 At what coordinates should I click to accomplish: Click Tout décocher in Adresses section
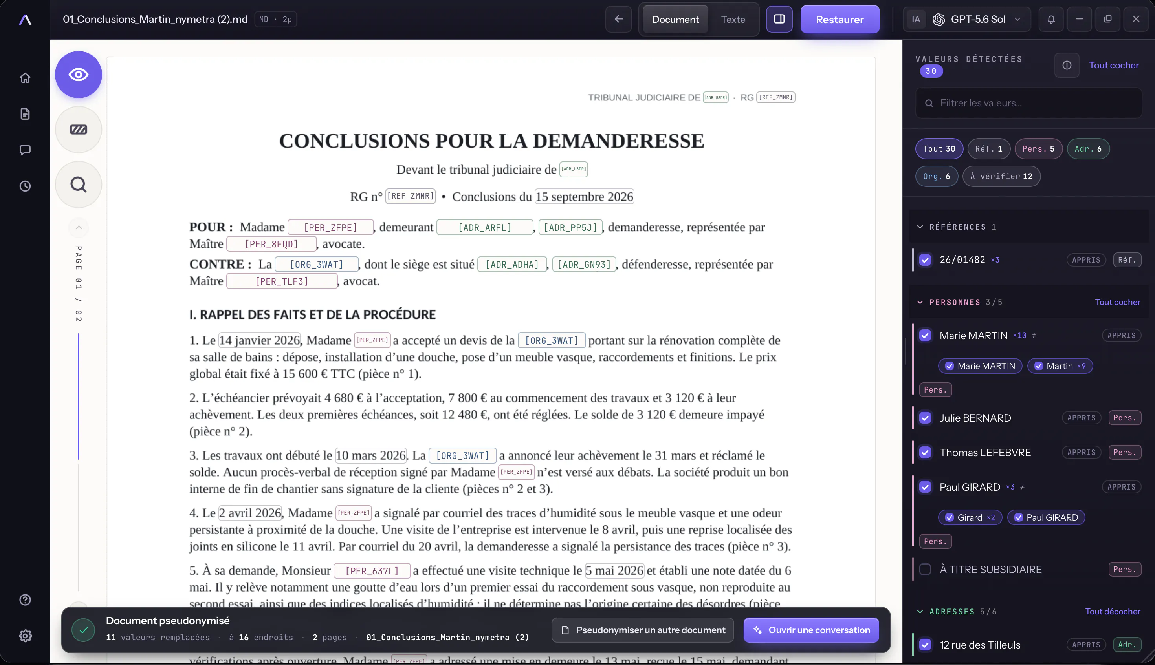pyautogui.click(x=1113, y=612)
